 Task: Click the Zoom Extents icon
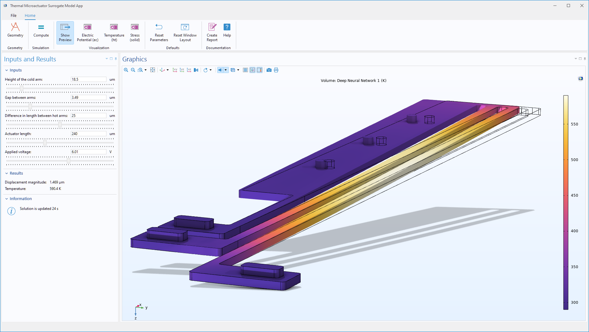[152, 70]
